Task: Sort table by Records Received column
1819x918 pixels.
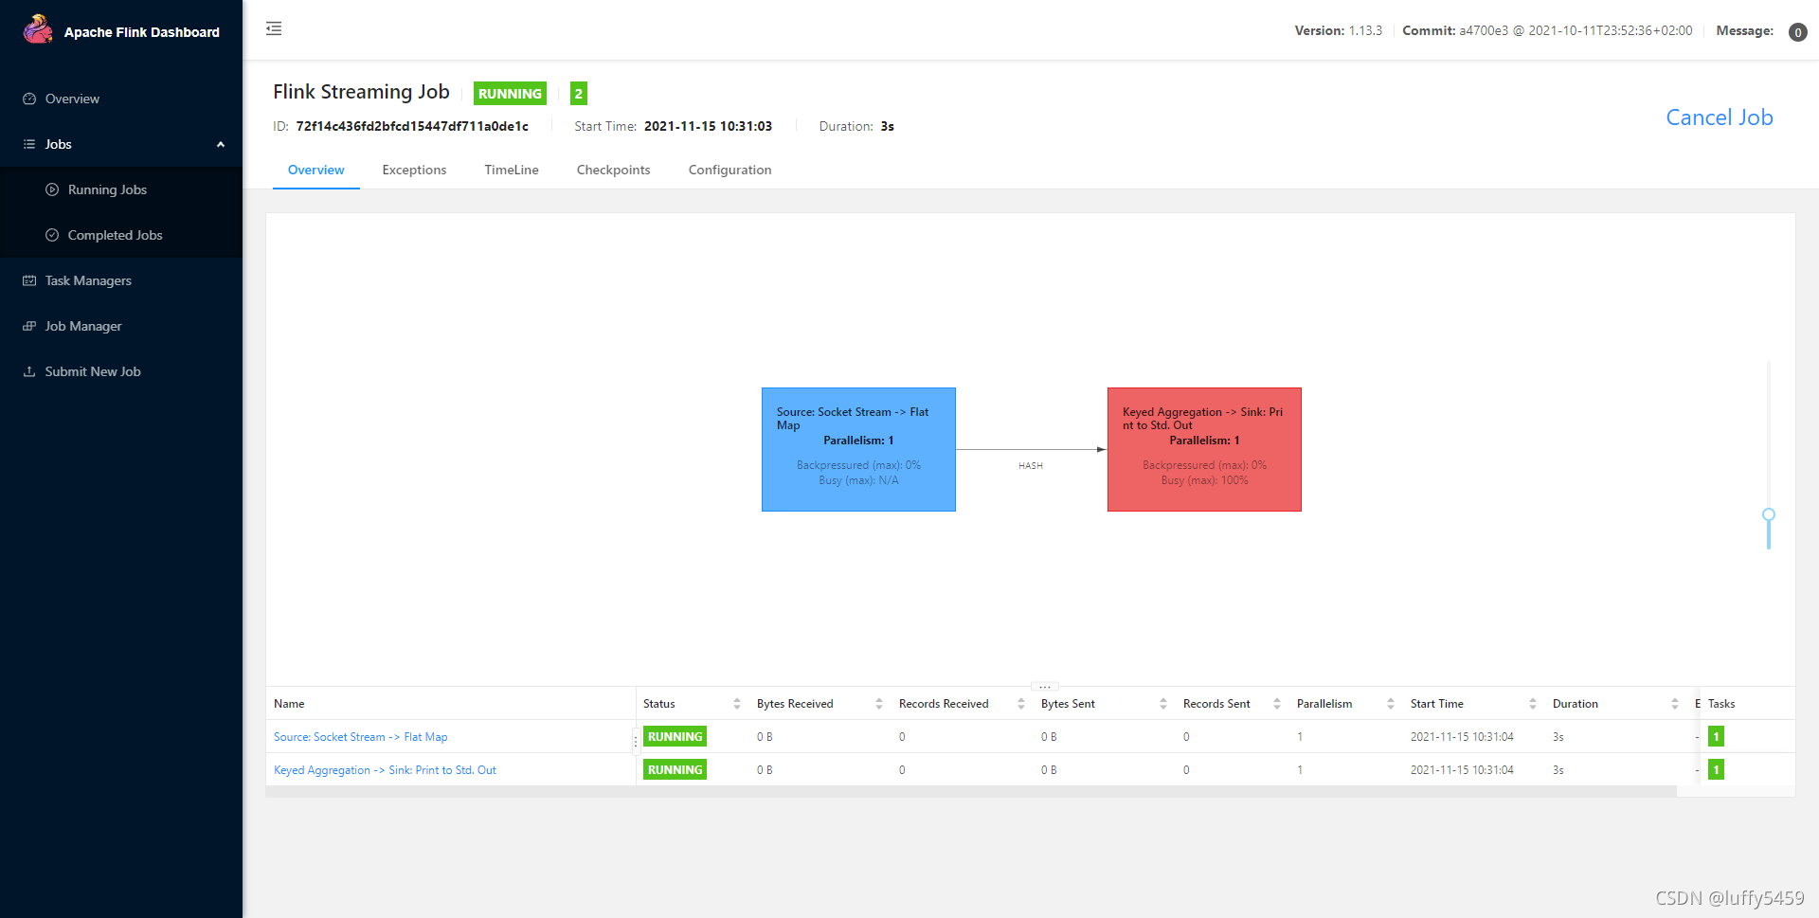Action: 1021,704
